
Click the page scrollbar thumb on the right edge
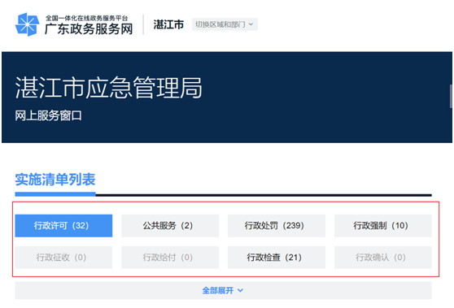(451, 97)
